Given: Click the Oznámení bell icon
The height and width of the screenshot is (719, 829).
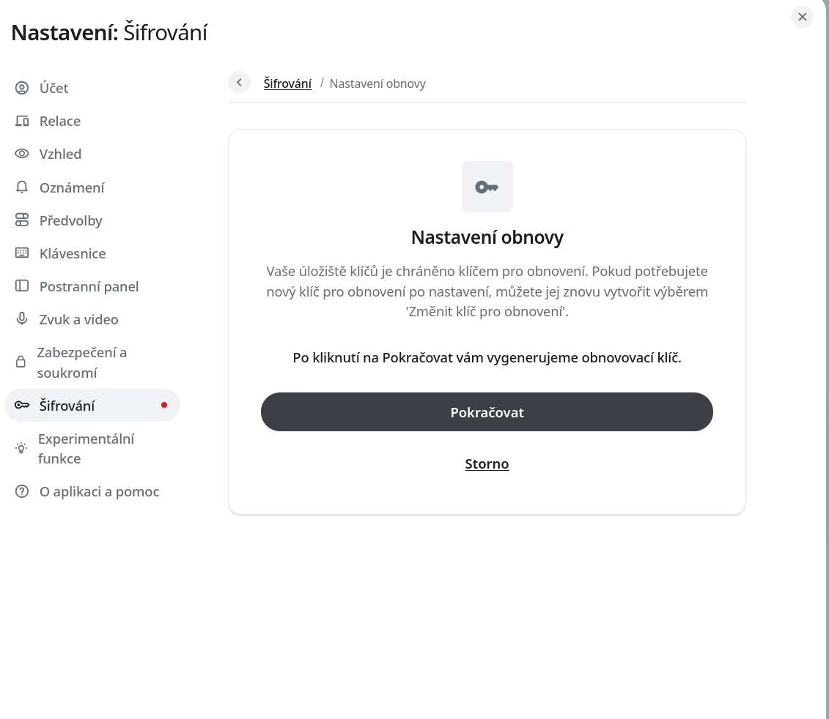Looking at the screenshot, I should pyautogui.click(x=22, y=187).
